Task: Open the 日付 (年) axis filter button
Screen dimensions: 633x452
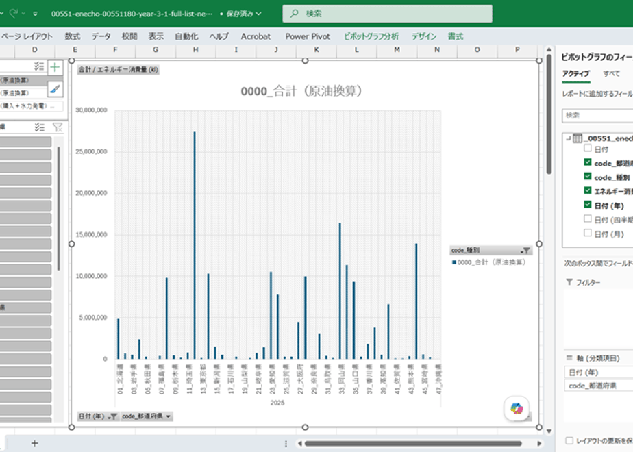Action: point(98,416)
